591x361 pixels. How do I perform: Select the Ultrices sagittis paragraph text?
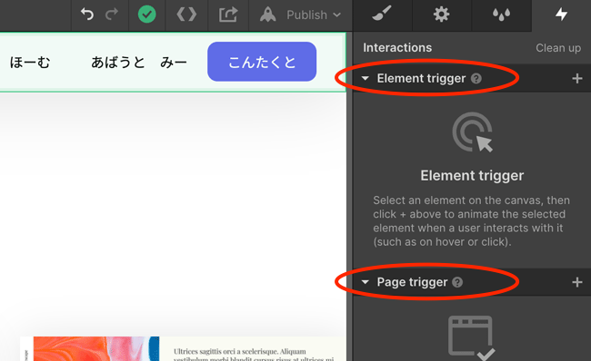[x=254, y=356]
